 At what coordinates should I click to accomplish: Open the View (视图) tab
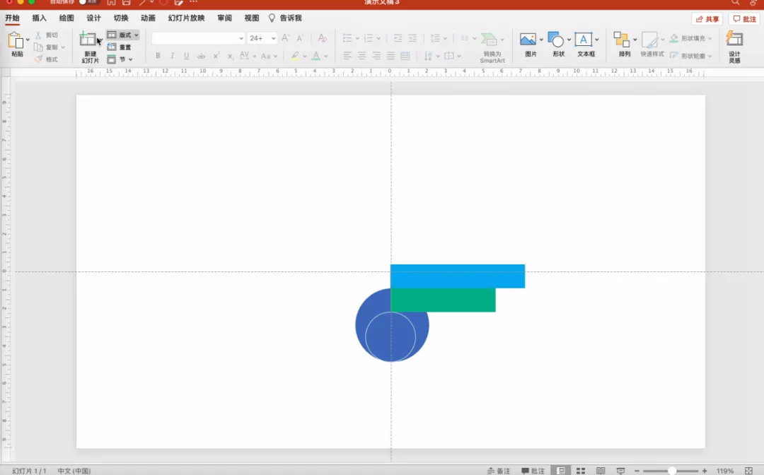tap(252, 18)
